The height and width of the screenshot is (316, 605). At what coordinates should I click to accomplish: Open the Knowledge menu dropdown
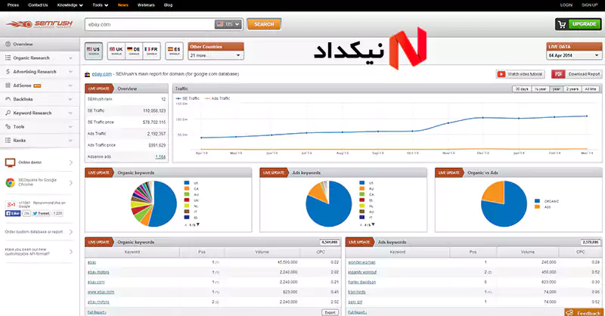(x=70, y=5)
